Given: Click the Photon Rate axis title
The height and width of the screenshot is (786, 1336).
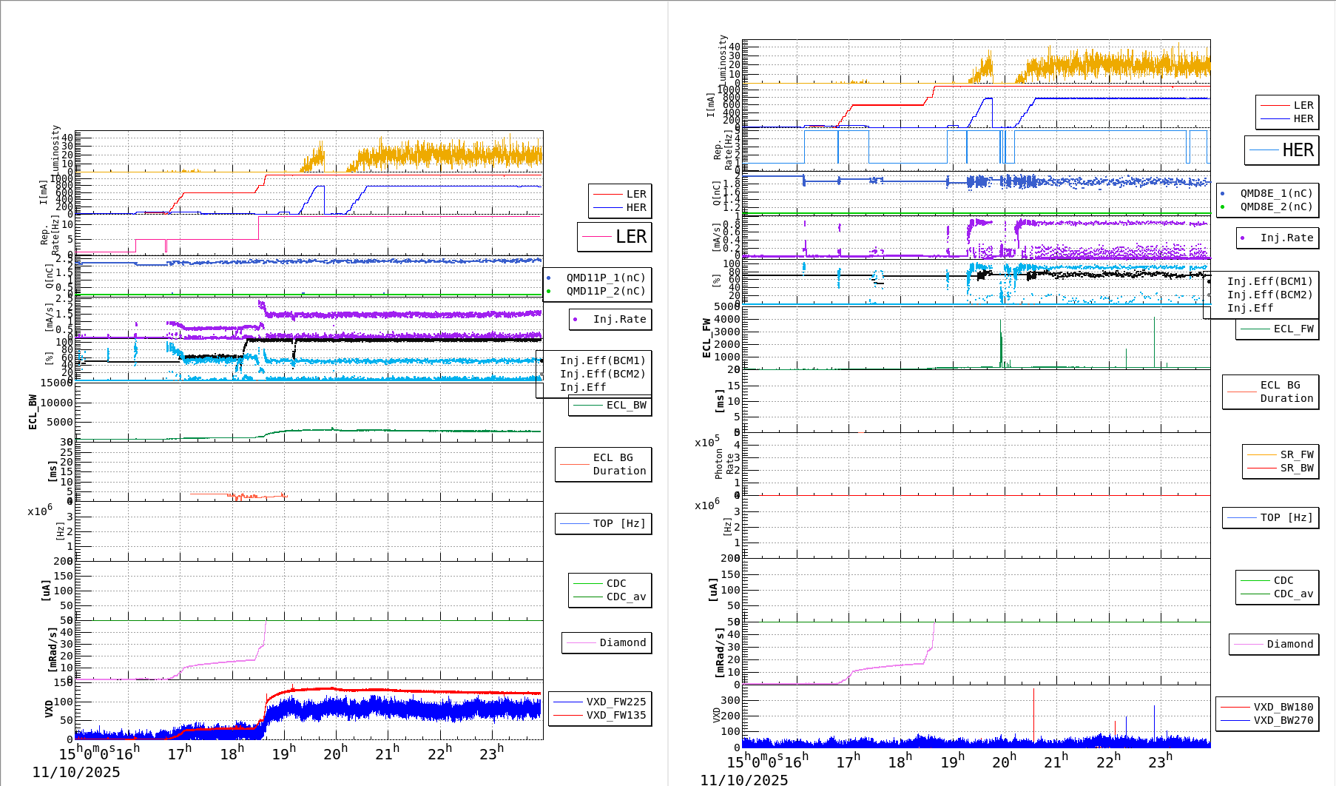Looking at the screenshot, I should (x=724, y=464).
